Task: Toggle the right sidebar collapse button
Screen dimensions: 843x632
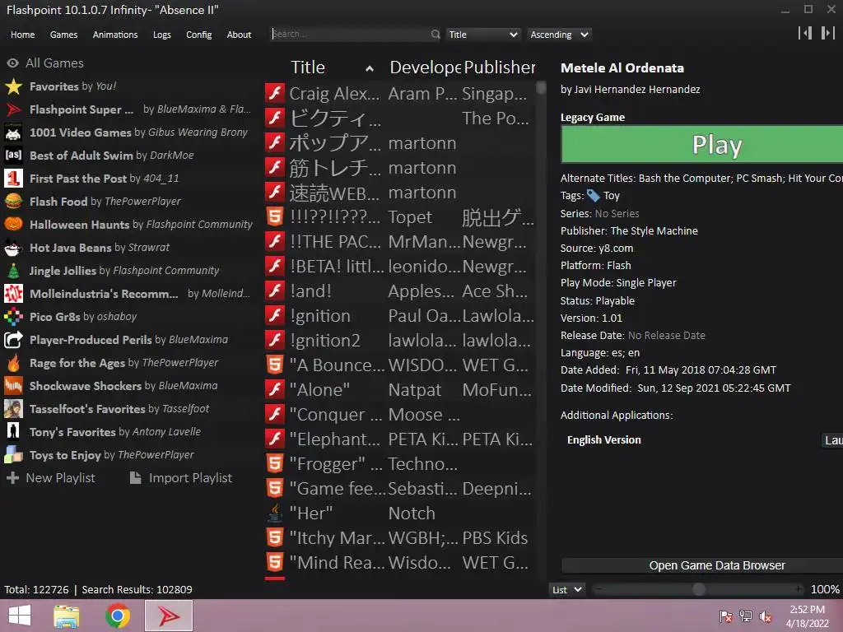Action: coord(828,33)
